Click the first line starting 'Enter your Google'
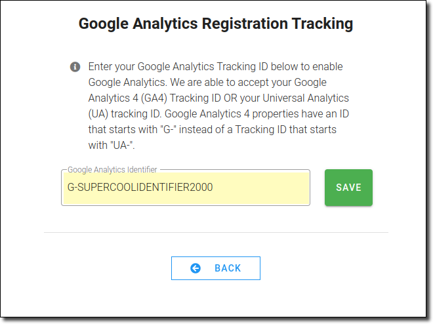Screen dimensions: 433x324 click(215, 67)
